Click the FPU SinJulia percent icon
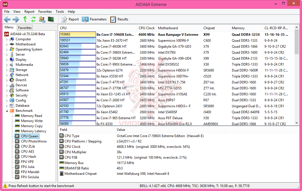The width and height of the screenshot is (302, 191). click(x=17, y=177)
